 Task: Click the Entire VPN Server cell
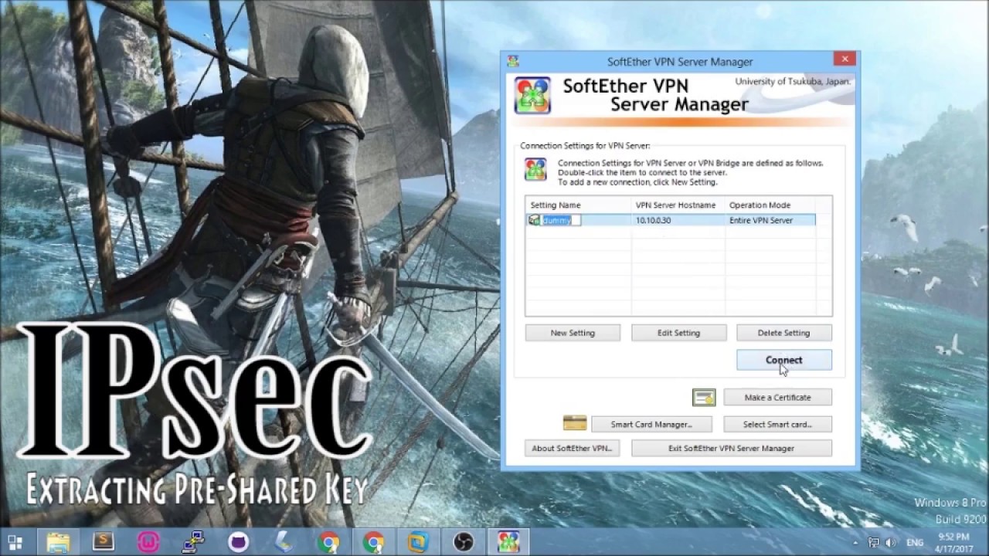(x=761, y=220)
